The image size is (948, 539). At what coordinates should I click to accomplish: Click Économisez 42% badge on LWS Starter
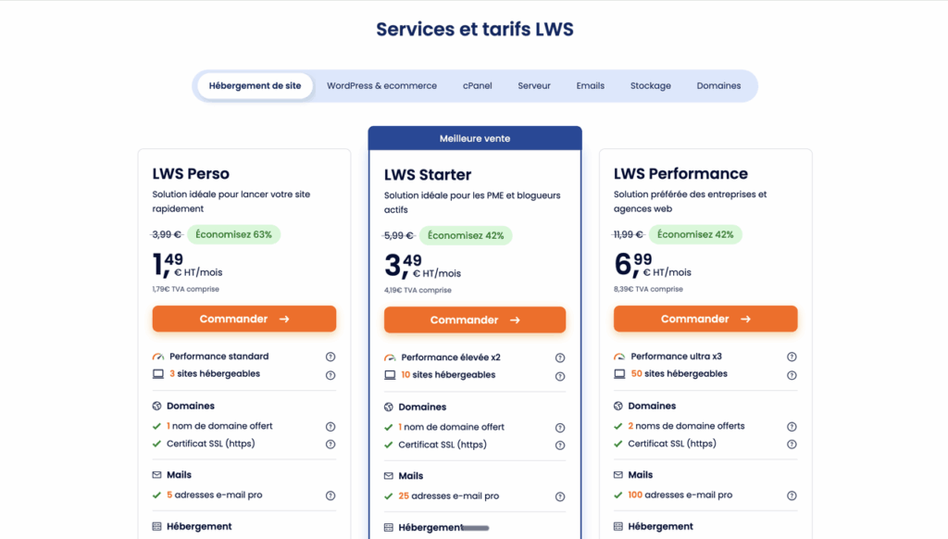466,236
